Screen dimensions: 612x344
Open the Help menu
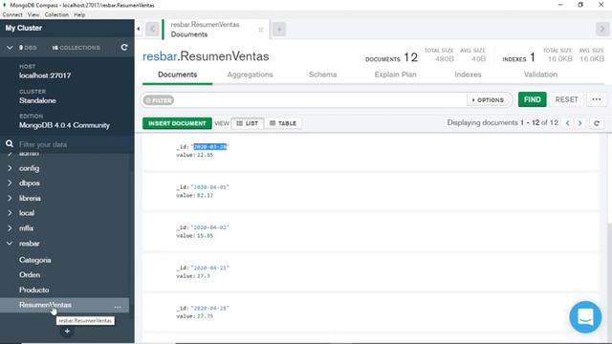pyautogui.click(x=79, y=15)
